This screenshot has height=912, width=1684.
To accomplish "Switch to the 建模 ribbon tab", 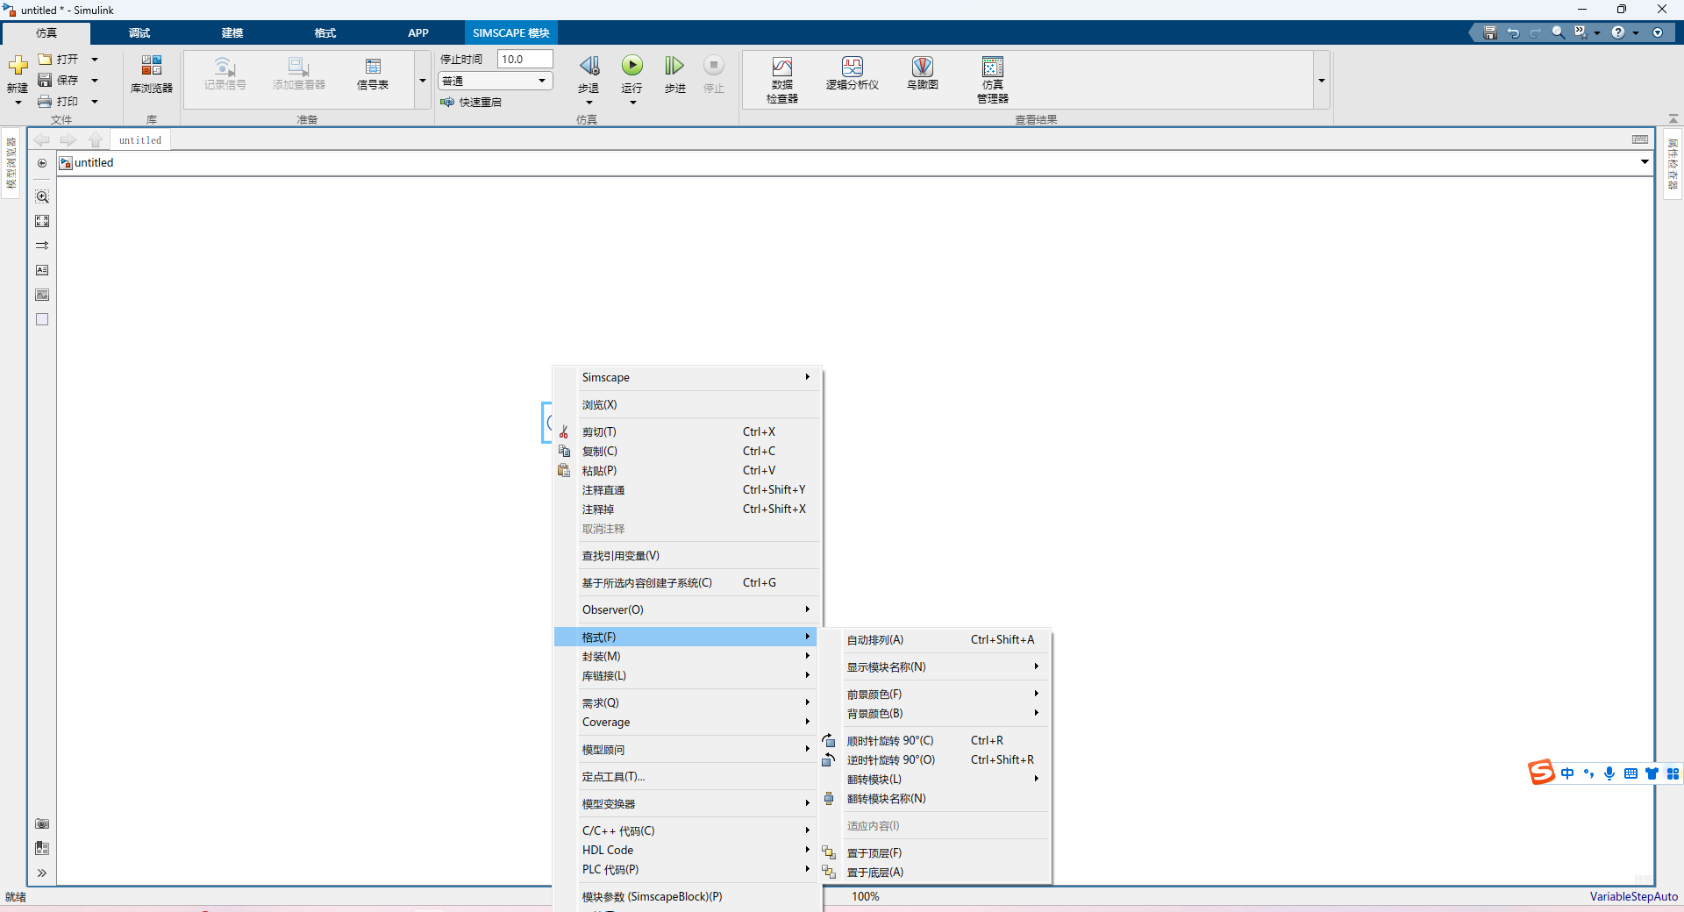I will tap(232, 32).
